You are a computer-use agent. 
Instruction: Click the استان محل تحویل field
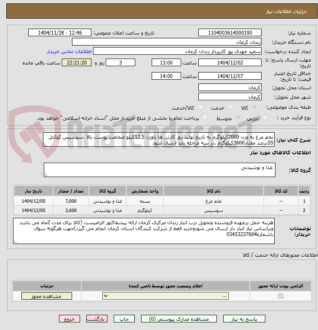click(x=230, y=87)
